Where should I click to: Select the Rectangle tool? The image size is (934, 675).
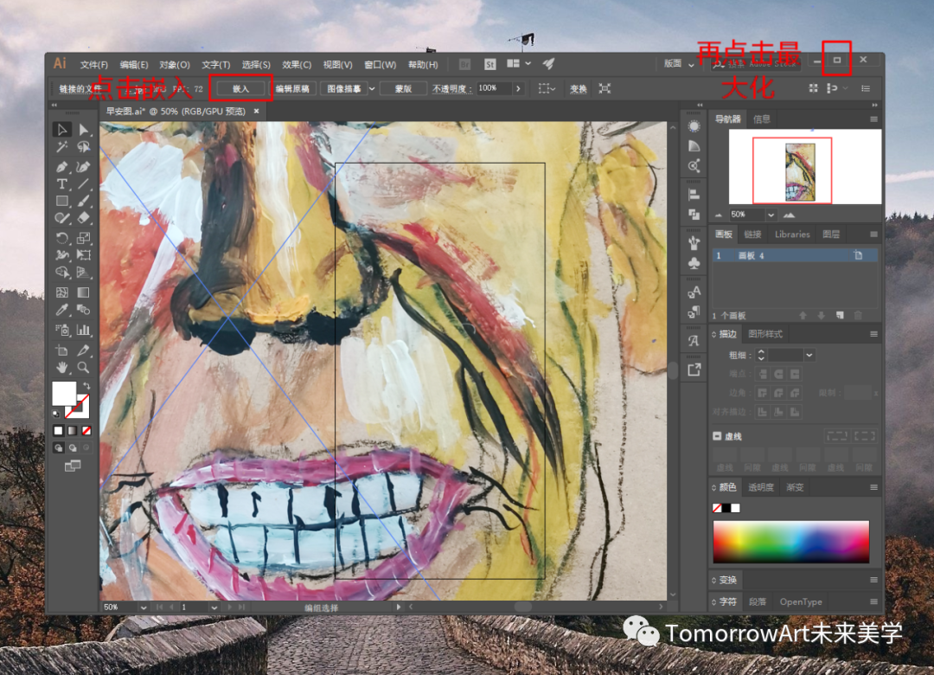[x=62, y=201]
